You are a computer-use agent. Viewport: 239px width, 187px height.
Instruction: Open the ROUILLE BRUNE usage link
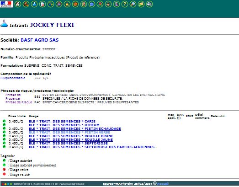tap(71, 136)
